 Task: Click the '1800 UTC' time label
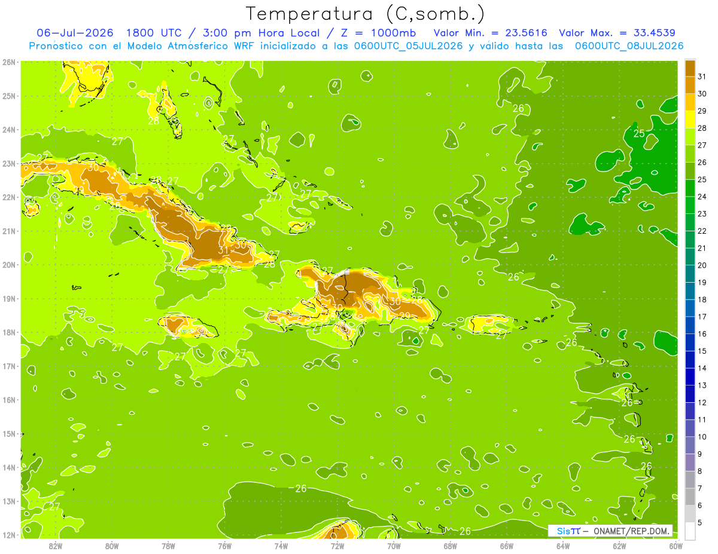(156, 32)
